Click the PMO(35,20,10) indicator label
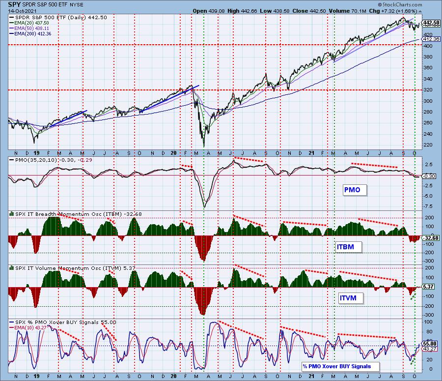Screen dimensions: 442x381 51,160
